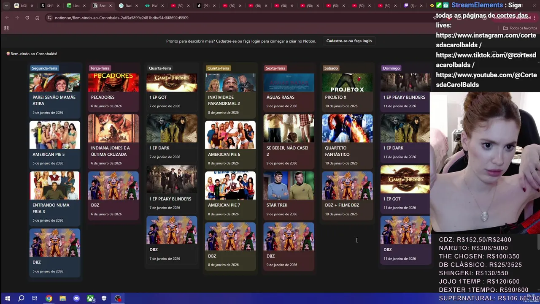
Task: Open INATIVIDADE PARANORMAL 2 card
Action: tap(230, 96)
